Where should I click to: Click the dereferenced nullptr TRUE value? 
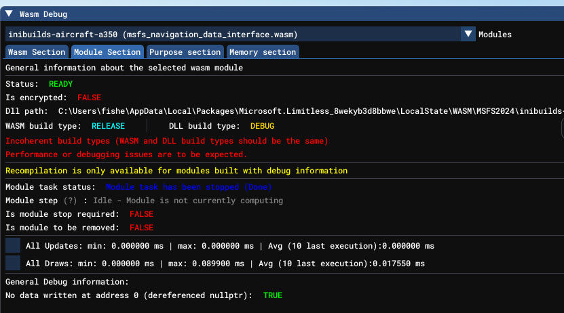coord(272,295)
